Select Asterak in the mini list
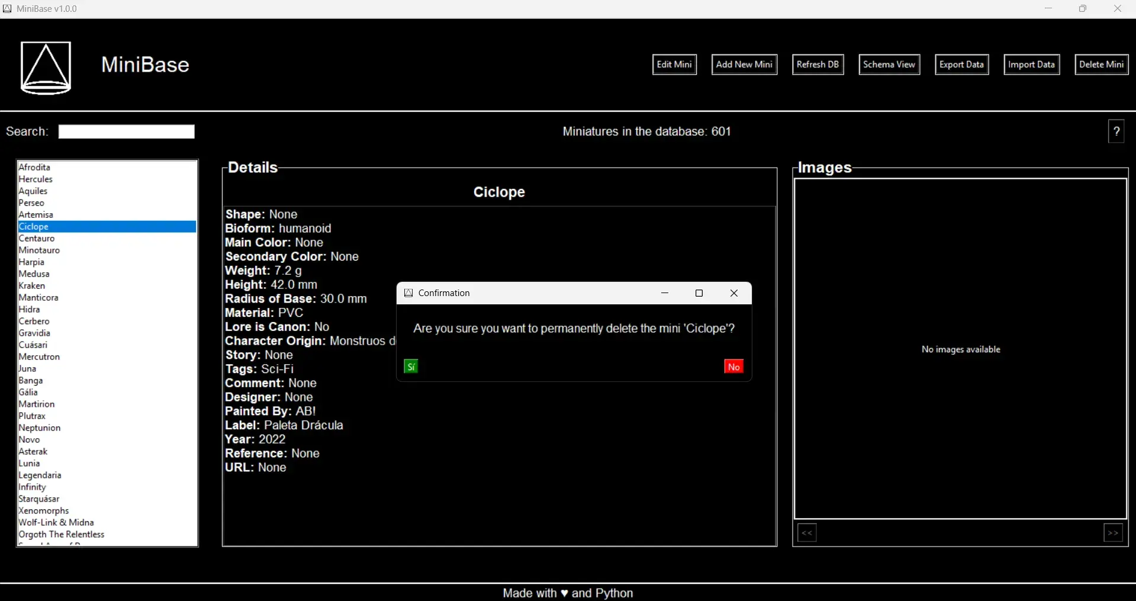1136x601 pixels. pos(107,452)
